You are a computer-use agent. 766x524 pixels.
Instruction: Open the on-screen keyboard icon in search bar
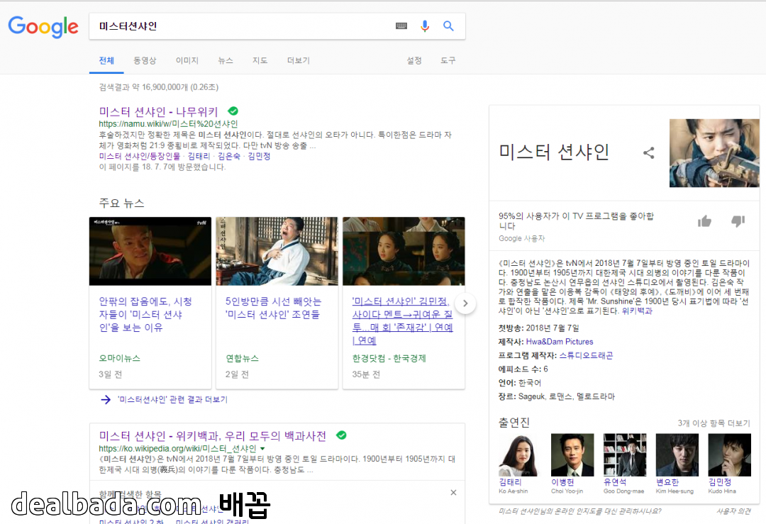(x=401, y=26)
